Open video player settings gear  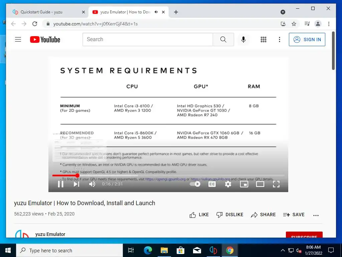point(228,184)
